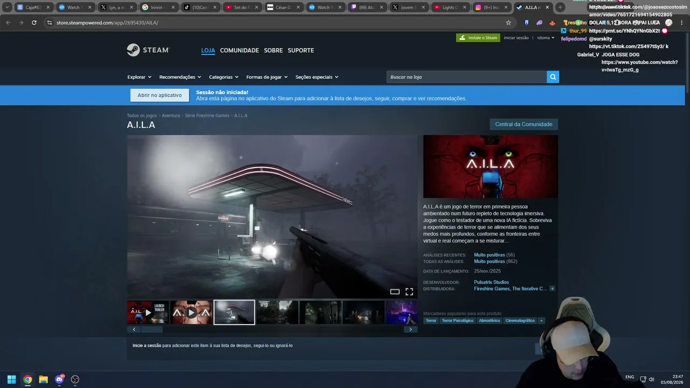
Task: Expand the Explorar dropdown menu
Action: pyautogui.click(x=139, y=77)
